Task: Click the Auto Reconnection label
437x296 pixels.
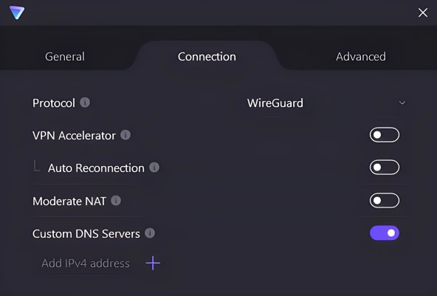Action: 96,168
